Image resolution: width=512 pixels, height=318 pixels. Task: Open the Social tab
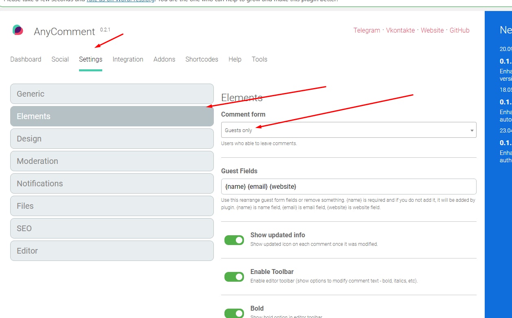tap(60, 59)
